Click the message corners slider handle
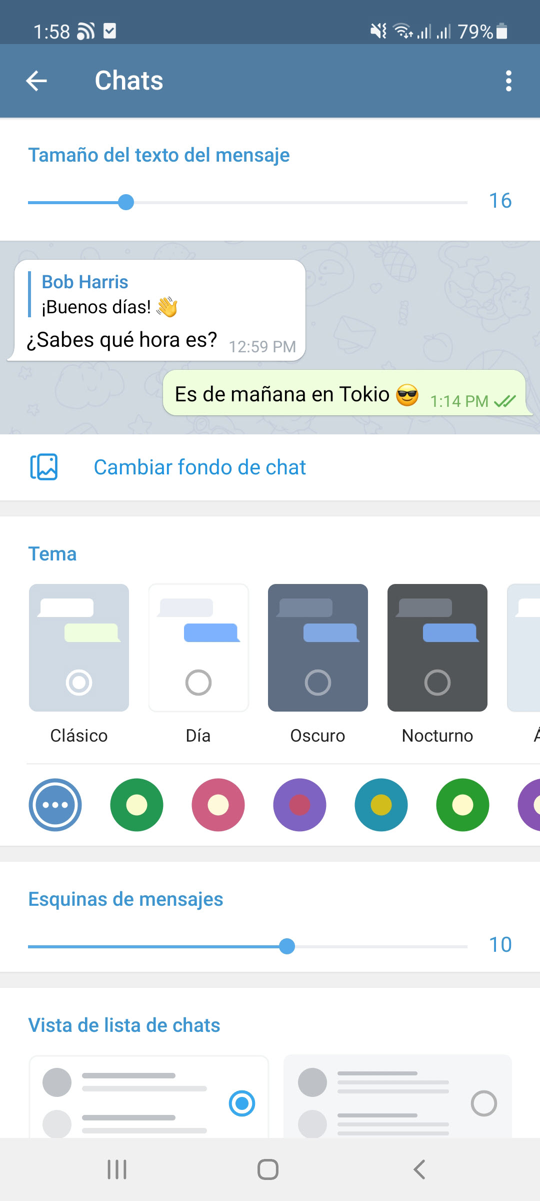The image size is (540, 1201). [287, 946]
